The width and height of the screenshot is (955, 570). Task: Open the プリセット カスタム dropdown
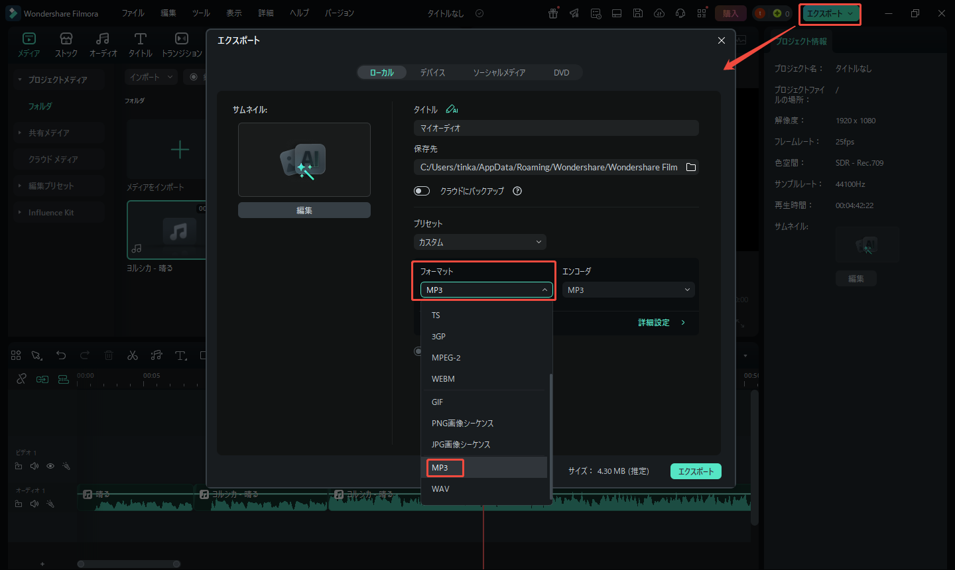click(480, 242)
